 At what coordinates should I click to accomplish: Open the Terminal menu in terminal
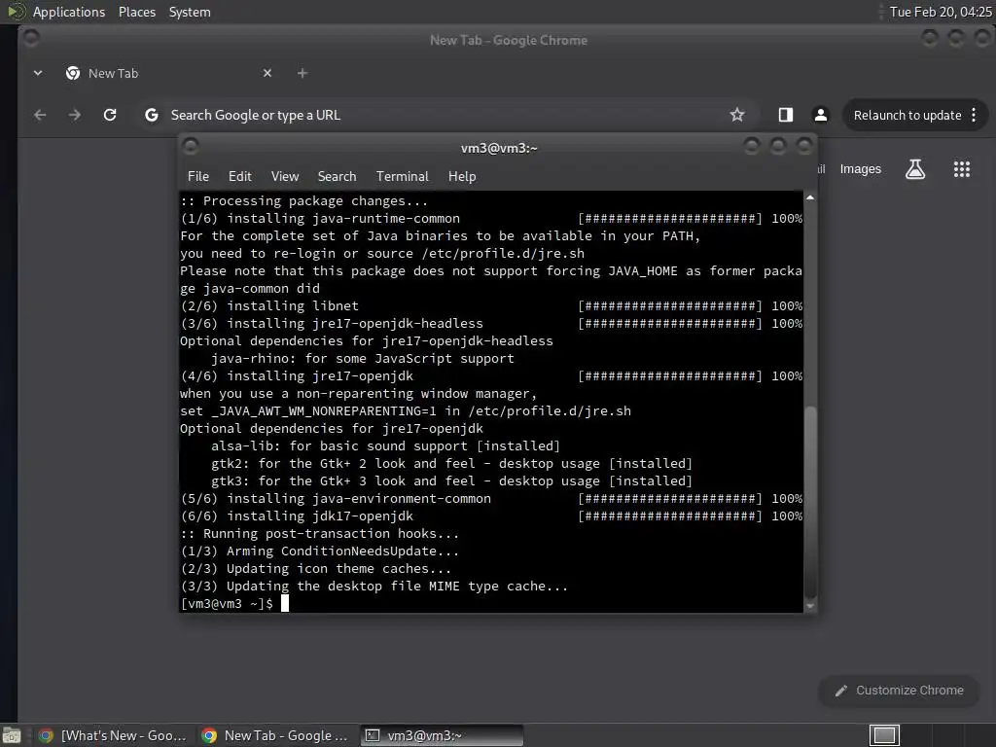pos(402,177)
